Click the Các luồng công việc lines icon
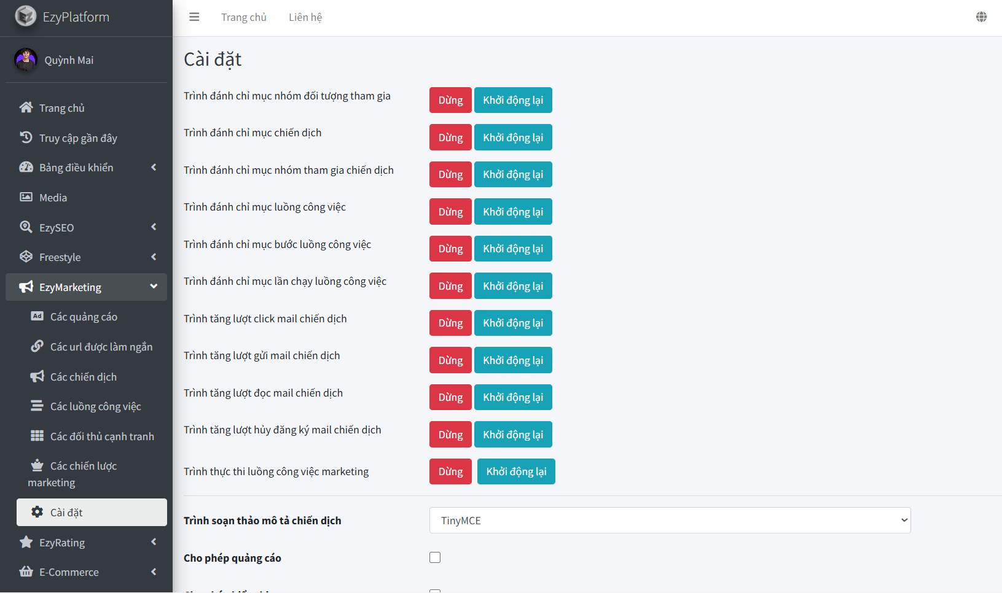1002x593 pixels. coord(37,406)
